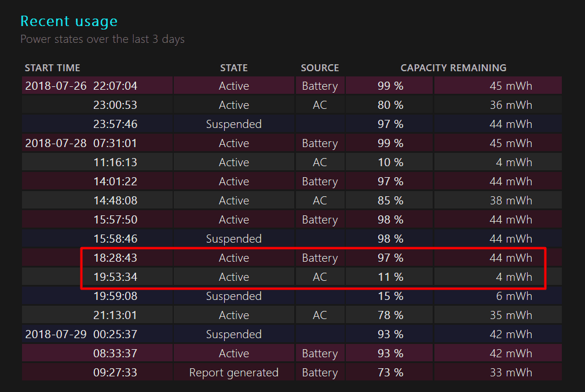Click the 2018-07-28 07:31:01 date entry
The image size is (585, 392).
pyautogui.click(x=81, y=143)
